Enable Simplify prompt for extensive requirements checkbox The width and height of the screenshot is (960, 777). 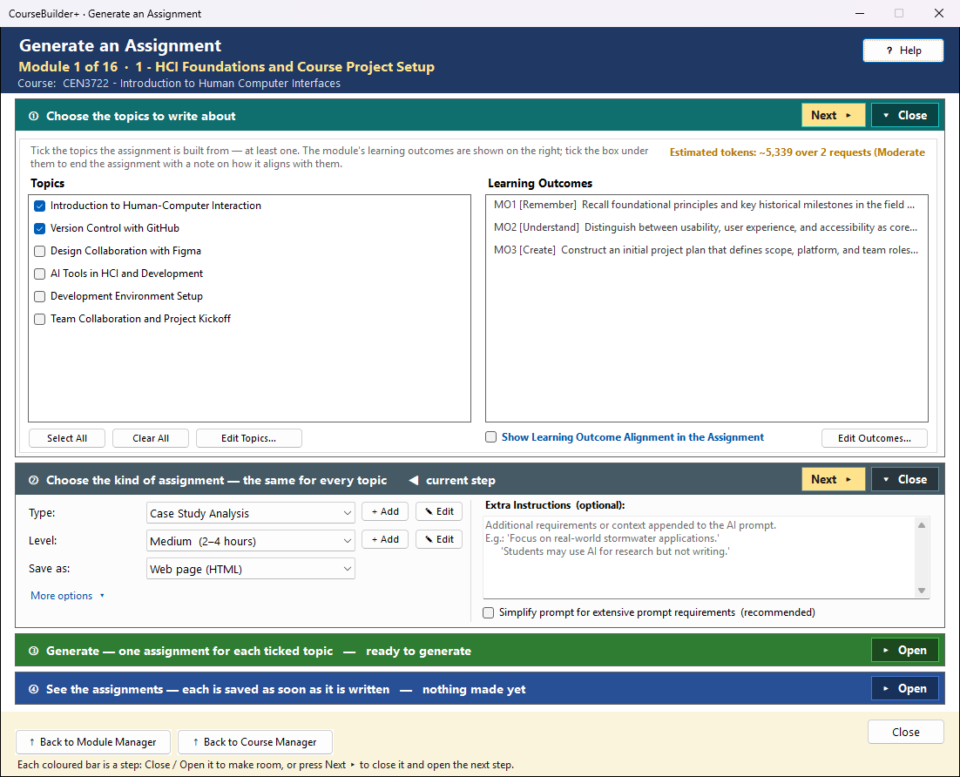coord(488,613)
